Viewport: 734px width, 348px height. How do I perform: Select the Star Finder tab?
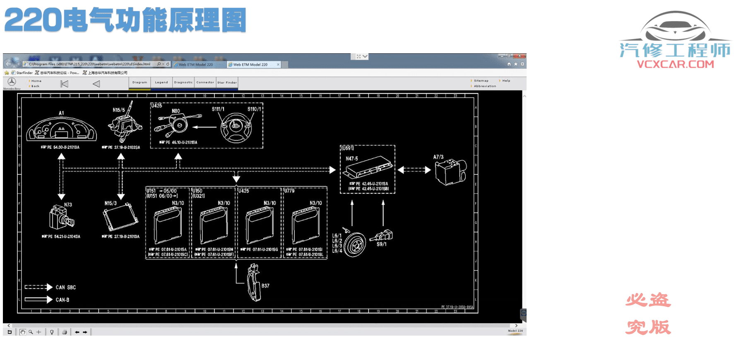[227, 82]
